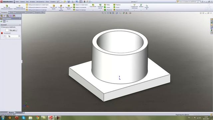This screenshot has width=213, height=120.
Task: Open Reference Geometry (Справочная геометрия) tool
Action: tap(134, 6)
